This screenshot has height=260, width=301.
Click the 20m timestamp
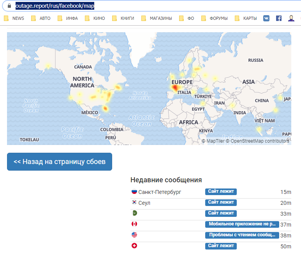[286, 203]
